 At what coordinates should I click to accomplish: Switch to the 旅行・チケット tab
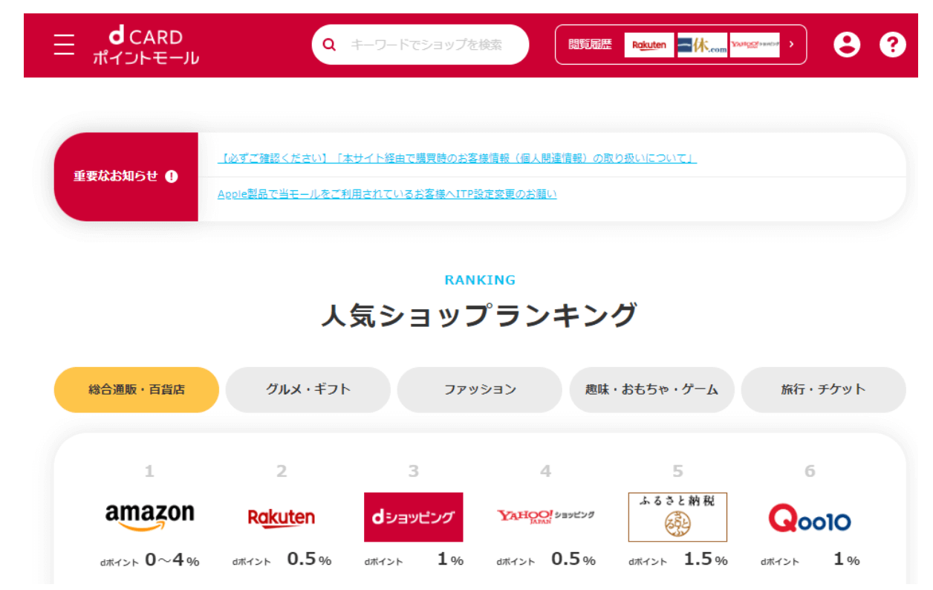click(823, 389)
